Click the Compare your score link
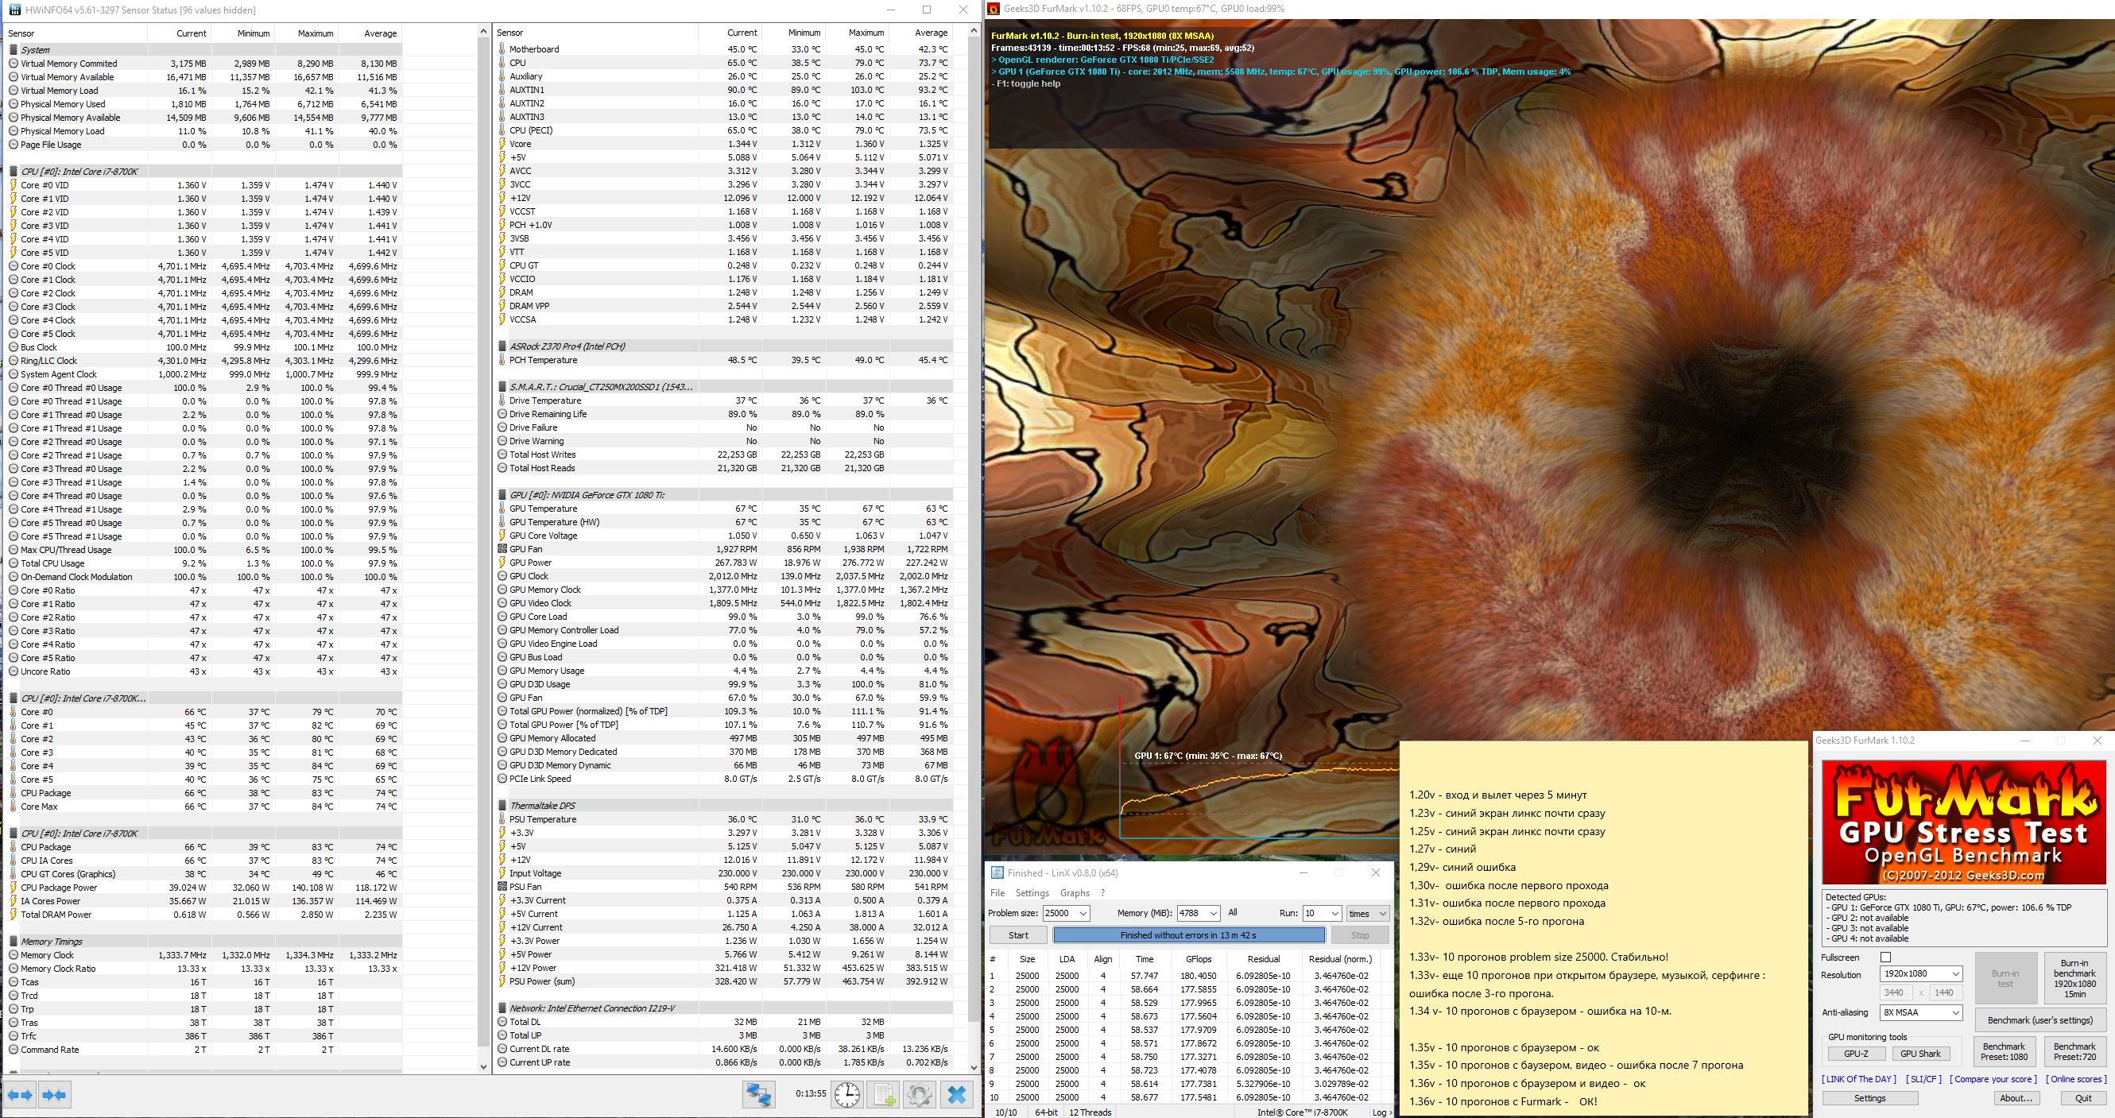Image resolution: width=2115 pixels, height=1118 pixels. pos(1993,1078)
